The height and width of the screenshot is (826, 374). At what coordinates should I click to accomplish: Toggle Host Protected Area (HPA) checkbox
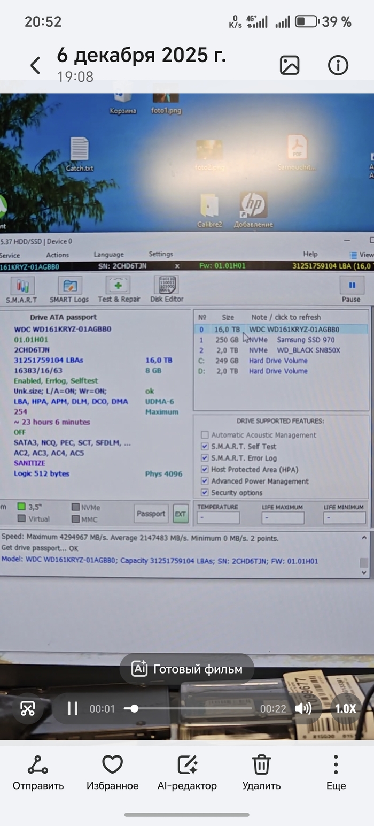pyautogui.click(x=205, y=469)
